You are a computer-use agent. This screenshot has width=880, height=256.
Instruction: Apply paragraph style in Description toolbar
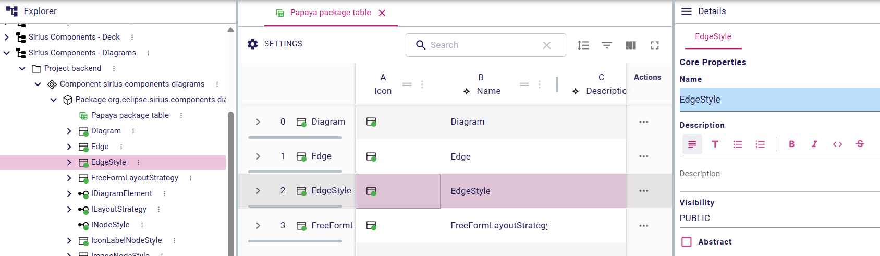tap(692, 144)
